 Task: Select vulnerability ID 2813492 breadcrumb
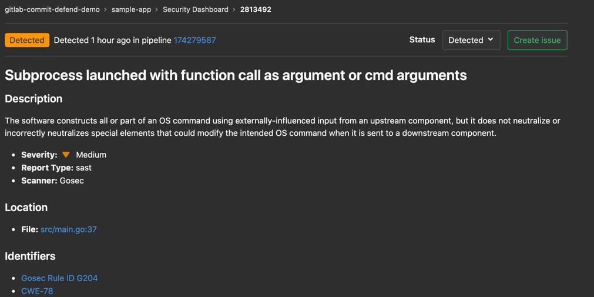(256, 9)
